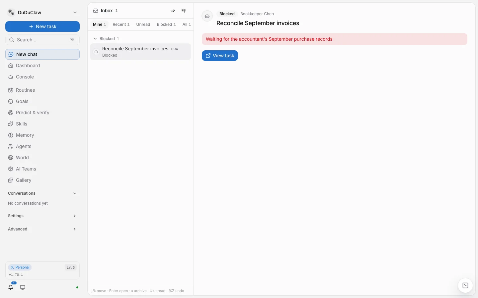Click the Inbox heading
Screen dimensions: 478x298
107,11
